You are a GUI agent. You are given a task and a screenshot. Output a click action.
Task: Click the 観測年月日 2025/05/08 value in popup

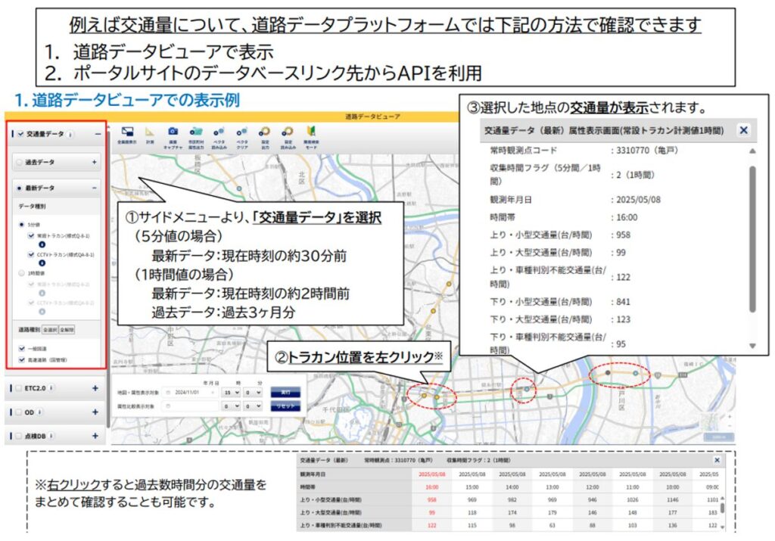[x=638, y=200]
